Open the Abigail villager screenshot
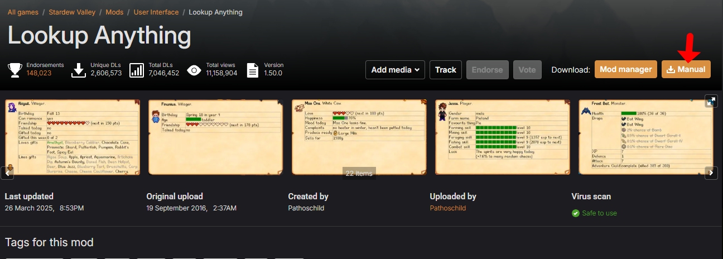Screen dimensions: 723x259 pos(73,137)
